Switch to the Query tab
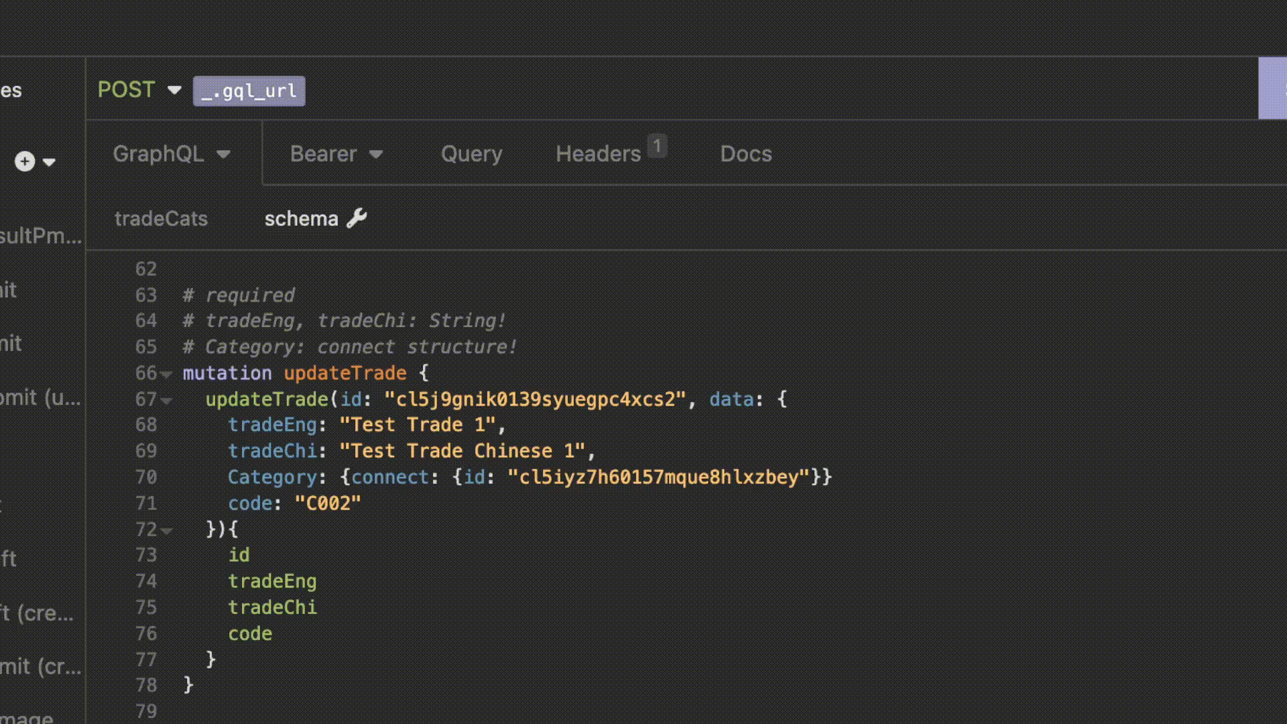This screenshot has width=1287, height=724. [471, 154]
